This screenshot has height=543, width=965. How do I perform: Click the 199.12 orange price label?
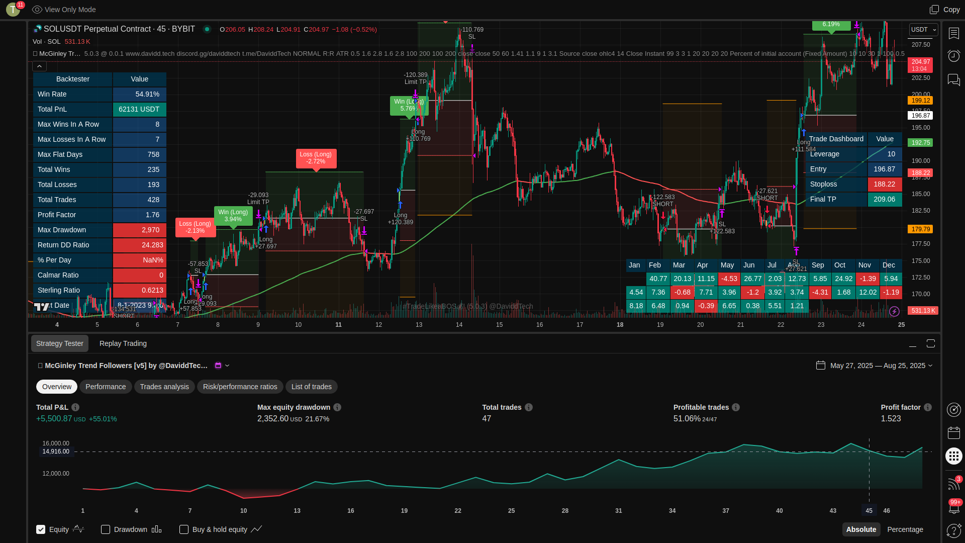click(920, 101)
